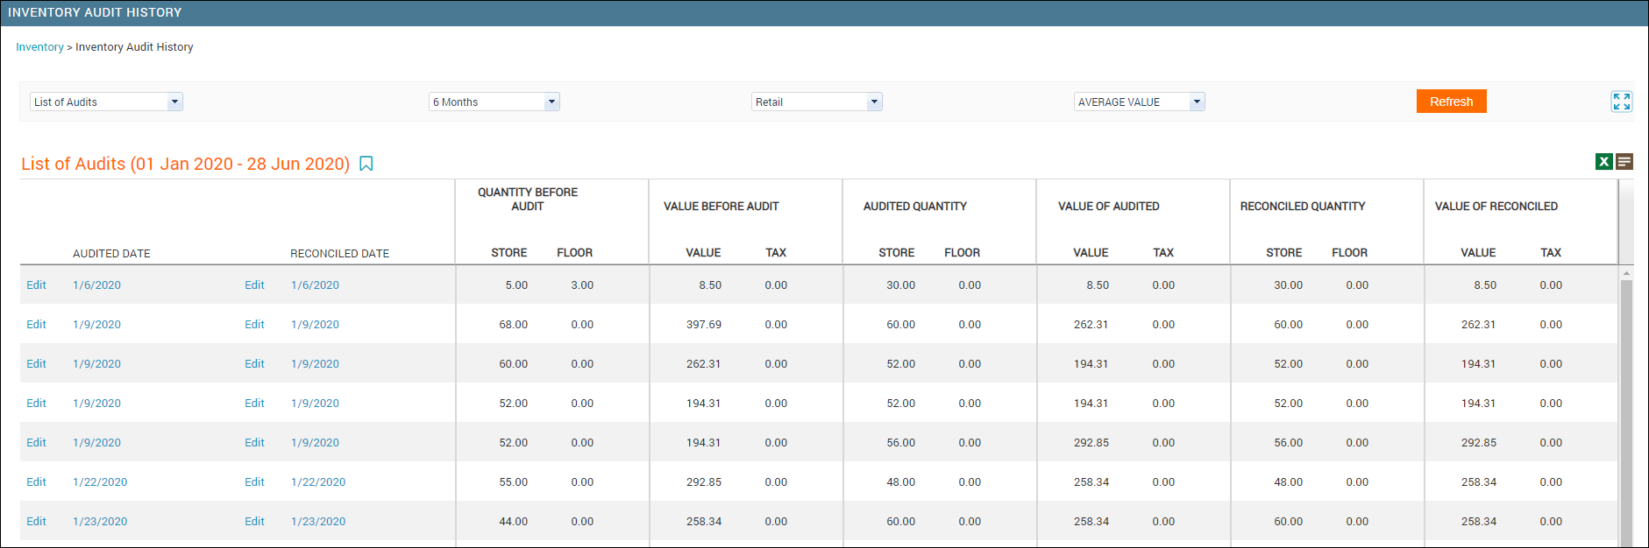
Task: Click the RECONCILED QUANTITY header
Action: click(1303, 206)
